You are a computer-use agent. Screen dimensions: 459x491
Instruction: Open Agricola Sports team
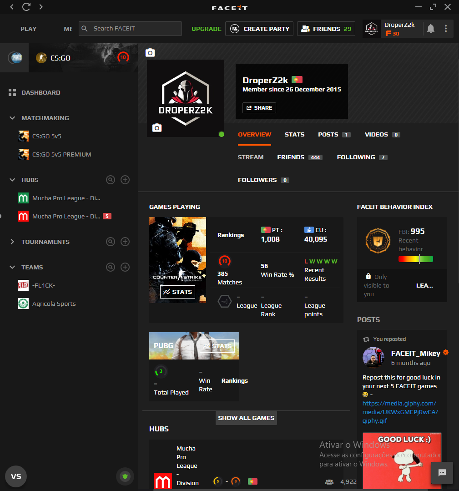[x=47, y=304]
